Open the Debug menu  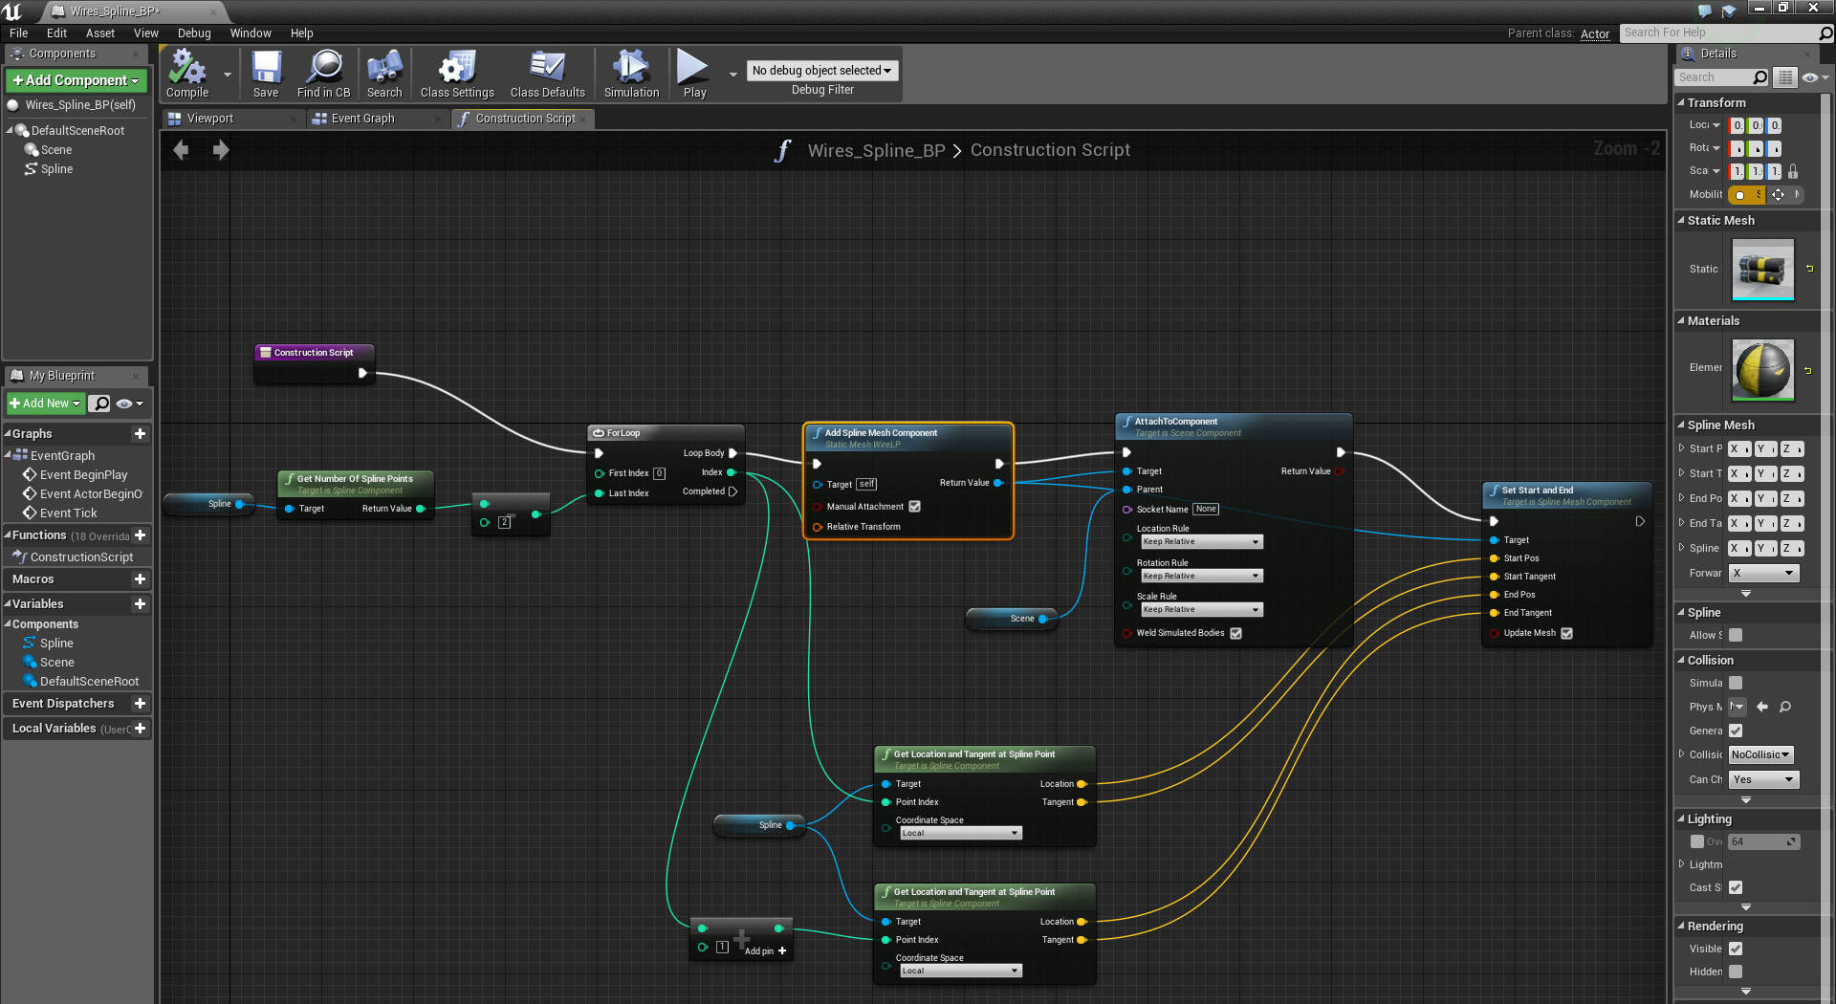[194, 33]
